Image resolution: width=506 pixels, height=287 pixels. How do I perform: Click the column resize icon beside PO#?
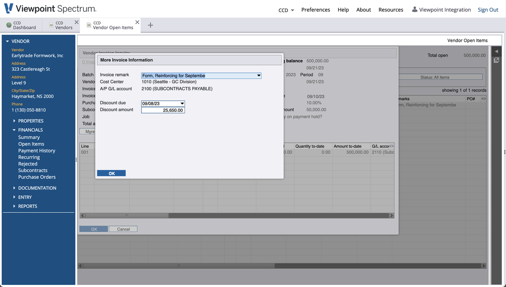click(483, 99)
